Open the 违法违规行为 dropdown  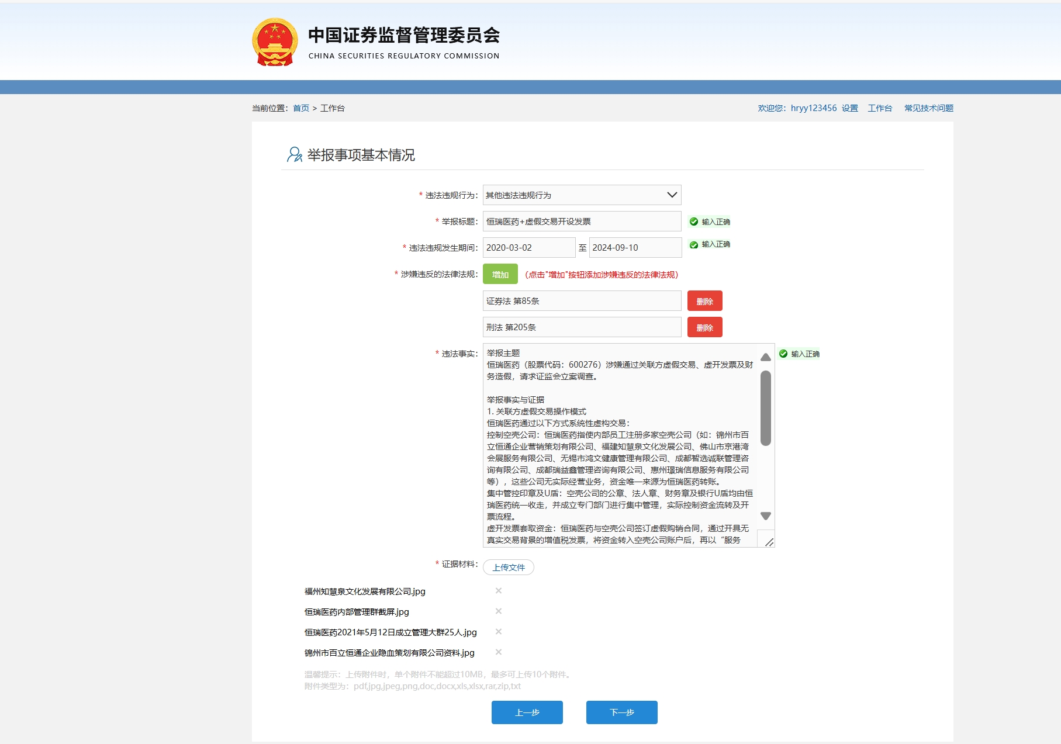pyautogui.click(x=582, y=195)
